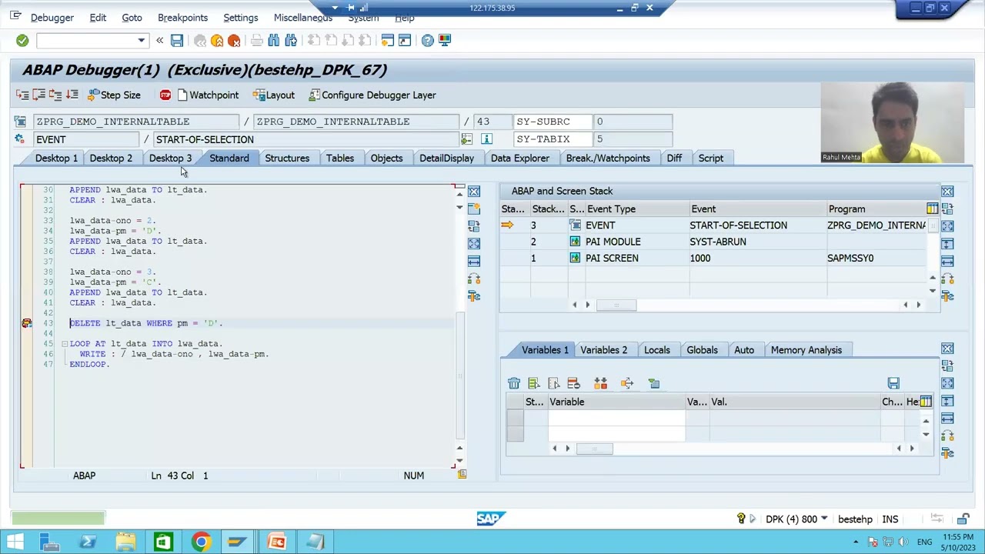The width and height of the screenshot is (985, 554).
Task: Open the remote session toolbar dropdown arrow at top
Action: (x=335, y=8)
